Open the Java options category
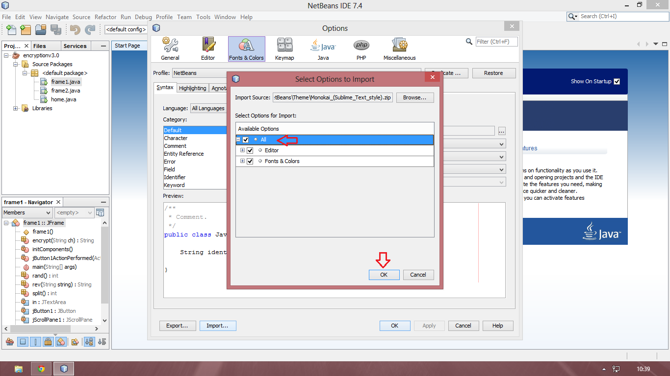This screenshot has height=376, width=670. tap(323, 48)
